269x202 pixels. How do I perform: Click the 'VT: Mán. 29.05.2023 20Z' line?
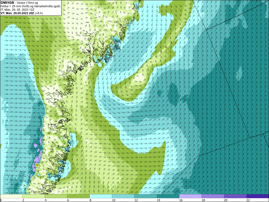17,13
